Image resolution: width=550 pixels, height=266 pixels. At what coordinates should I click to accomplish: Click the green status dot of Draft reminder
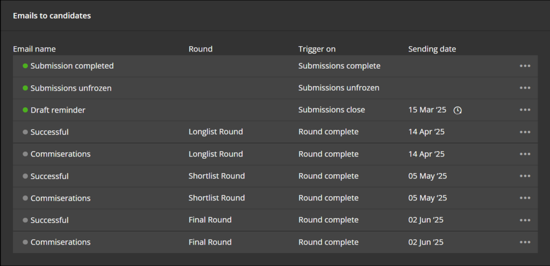coord(25,110)
